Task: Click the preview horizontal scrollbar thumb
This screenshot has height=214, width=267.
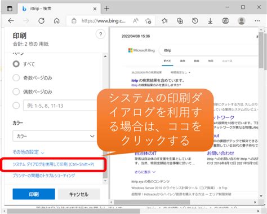Action: (x=152, y=202)
